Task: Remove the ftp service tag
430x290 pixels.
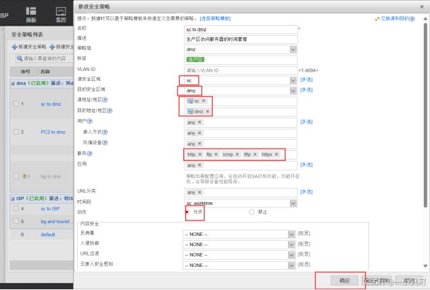Action: [216, 154]
